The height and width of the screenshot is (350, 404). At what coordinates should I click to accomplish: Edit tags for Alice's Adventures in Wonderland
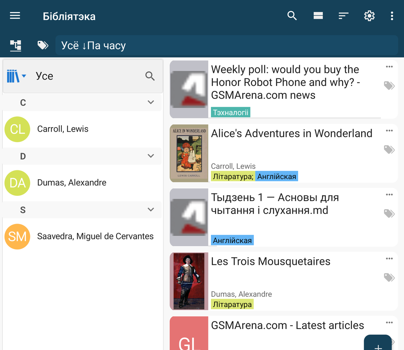point(389,149)
